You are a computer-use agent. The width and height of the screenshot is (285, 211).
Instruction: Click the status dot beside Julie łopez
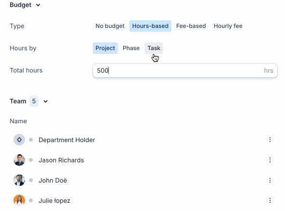pos(31,200)
